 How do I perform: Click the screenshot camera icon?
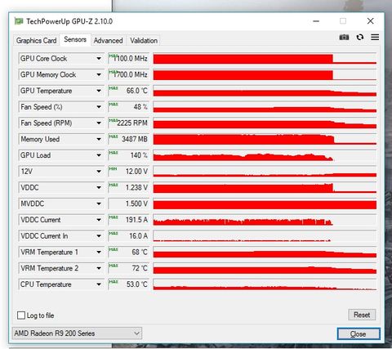click(x=344, y=37)
